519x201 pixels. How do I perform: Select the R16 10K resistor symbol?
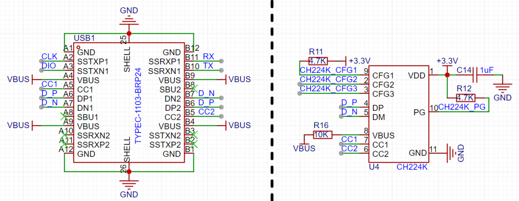coord(322,134)
